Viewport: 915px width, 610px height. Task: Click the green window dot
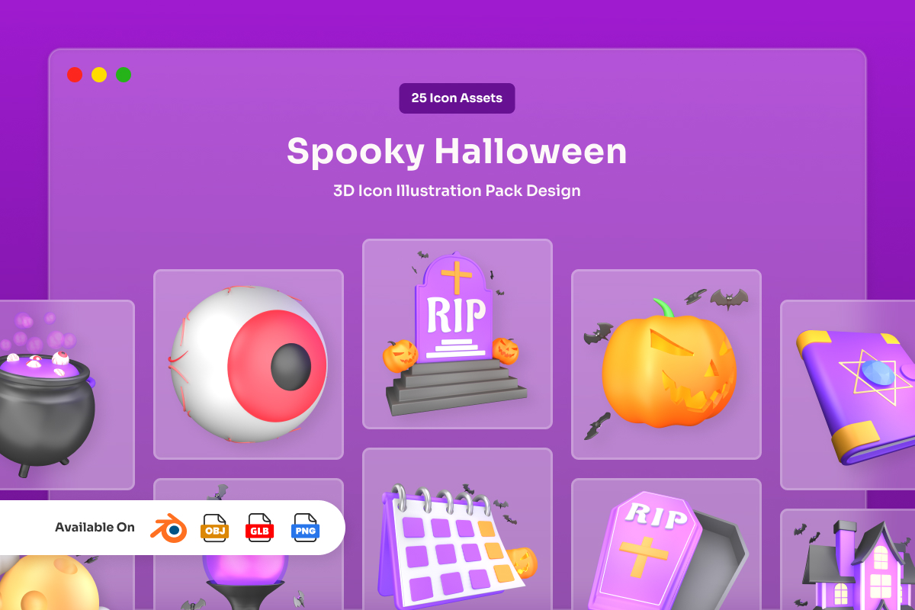click(x=124, y=75)
